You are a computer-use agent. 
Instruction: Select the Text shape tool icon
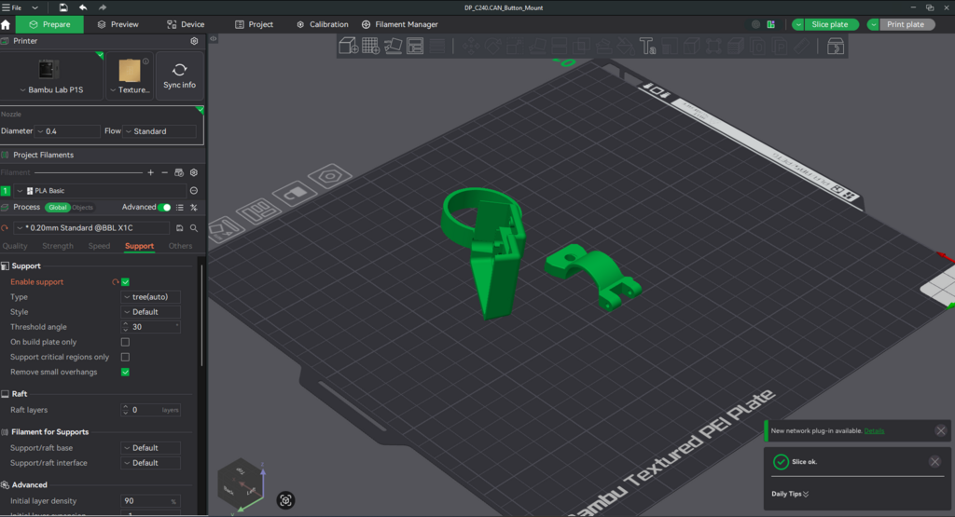(647, 47)
